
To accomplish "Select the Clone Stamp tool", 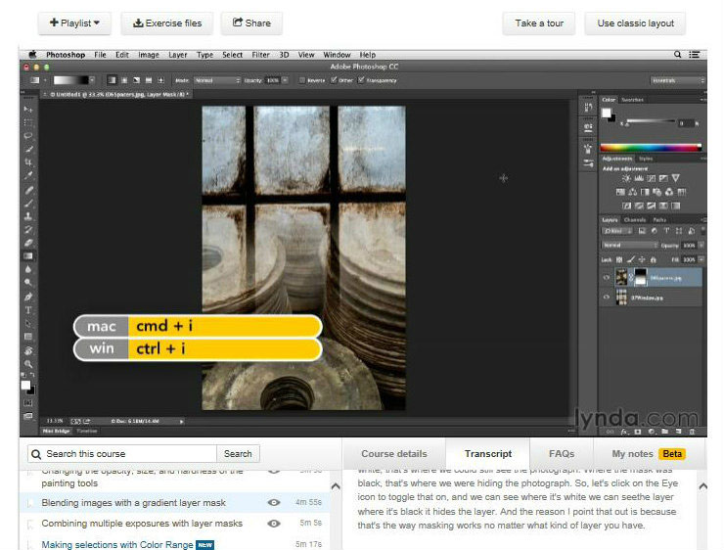I will tap(28, 216).
